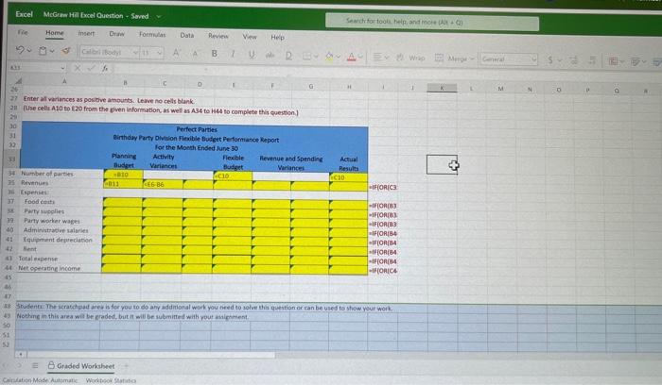
Task: Select the Graded Worksheet sheet tab
Action: [x=81, y=365]
